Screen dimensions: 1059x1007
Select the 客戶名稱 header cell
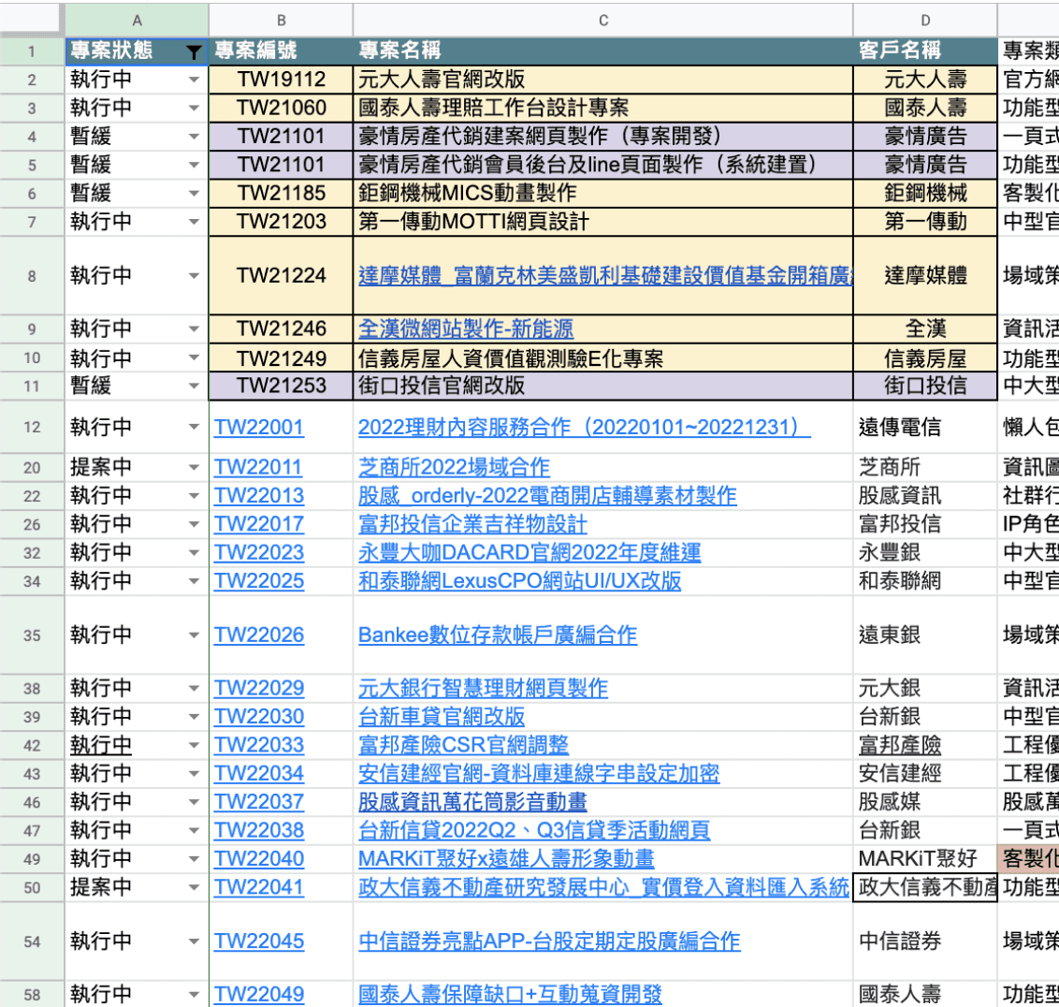[x=925, y=51]
